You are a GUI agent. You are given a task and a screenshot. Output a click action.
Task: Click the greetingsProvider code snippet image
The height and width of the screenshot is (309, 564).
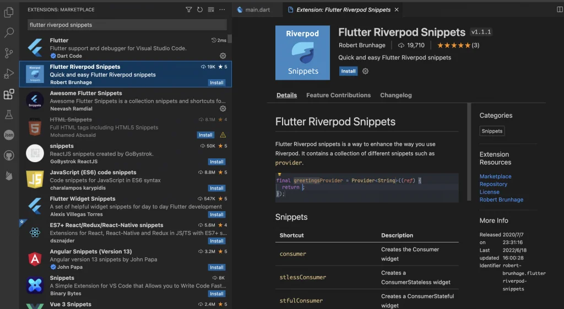367,187
